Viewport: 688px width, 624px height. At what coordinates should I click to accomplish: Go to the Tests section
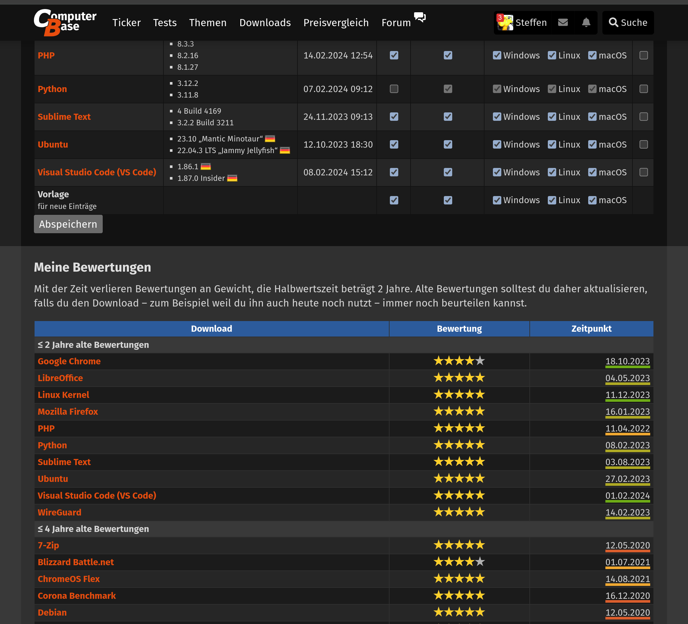(x=164, y=23)
